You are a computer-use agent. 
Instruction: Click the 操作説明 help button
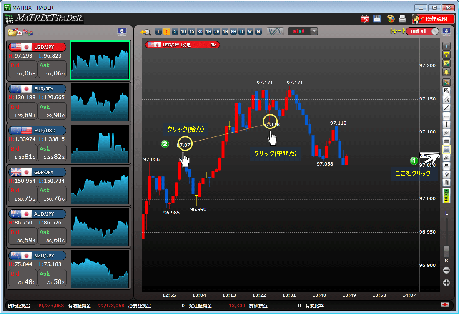point(433,19)
